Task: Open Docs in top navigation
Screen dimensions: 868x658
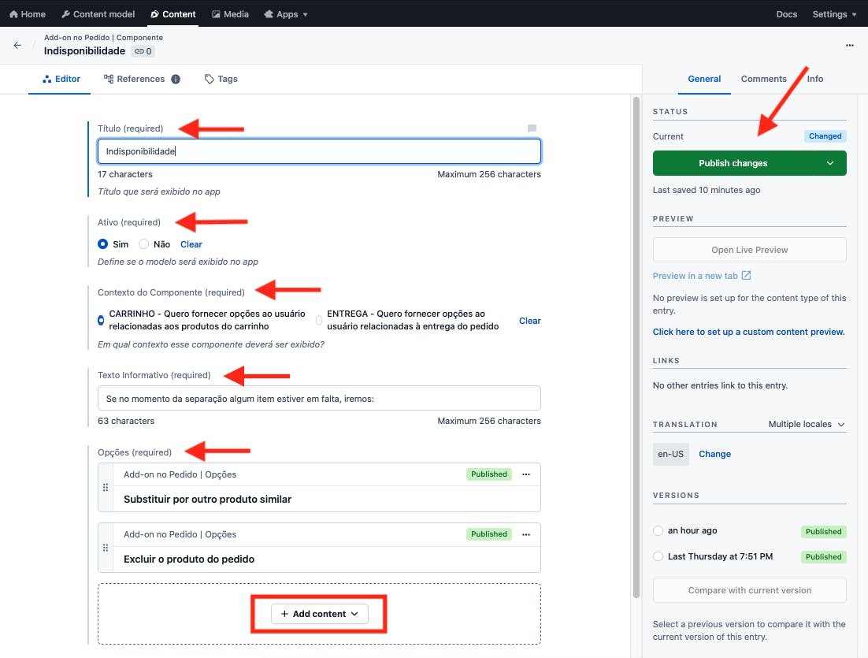Action: pos(786,14)
